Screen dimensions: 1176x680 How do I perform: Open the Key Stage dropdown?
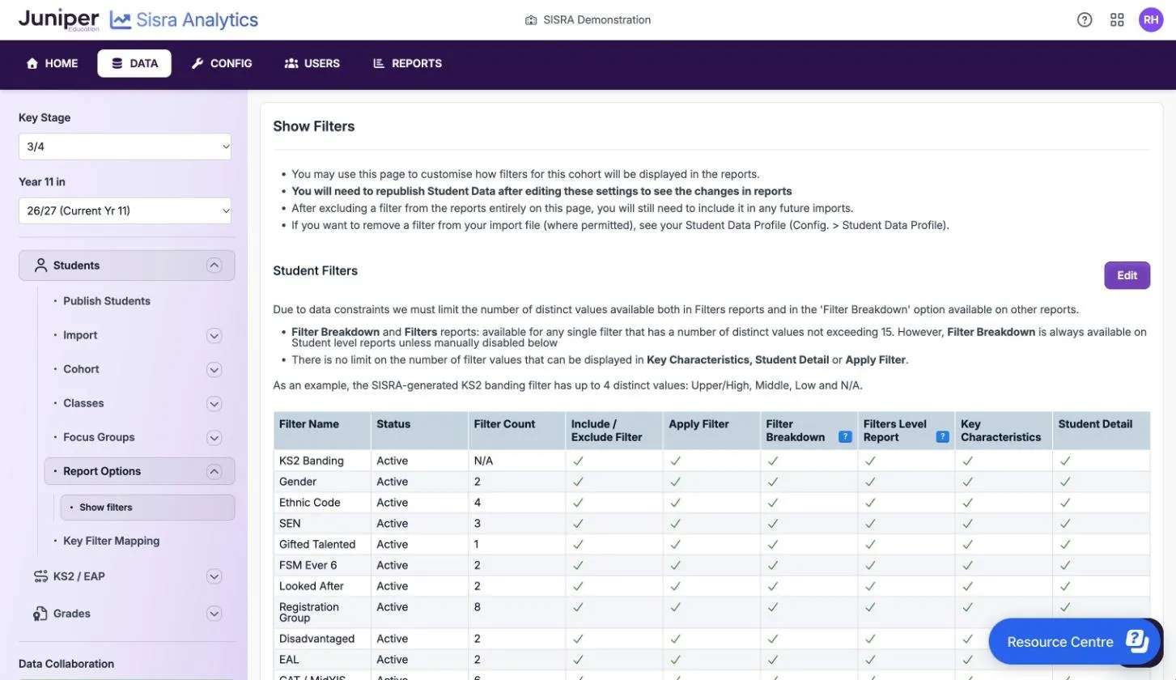pos(125,147)
